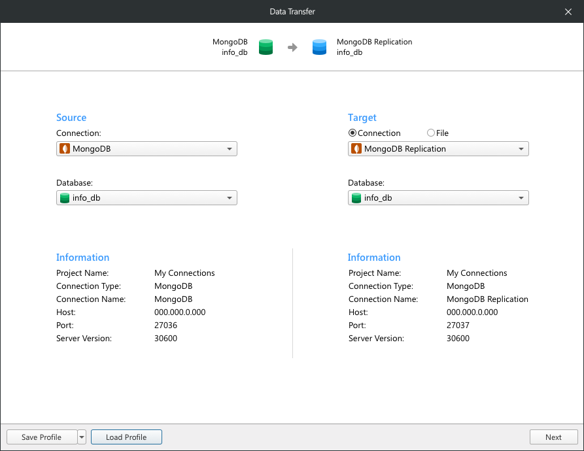This screenshot has width=584, height=451.
Task: Click the Data Transfer window title
Action: 292,12
